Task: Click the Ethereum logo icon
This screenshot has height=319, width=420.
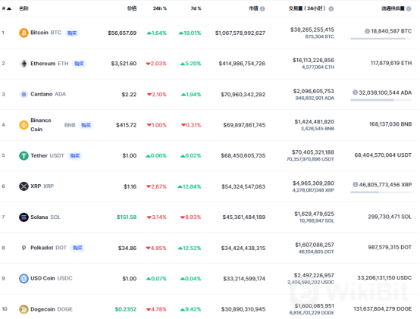Action: click(24, 64)
